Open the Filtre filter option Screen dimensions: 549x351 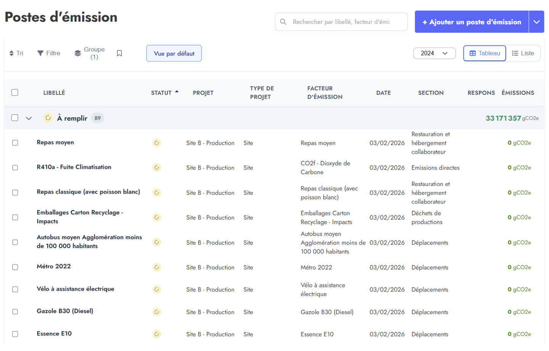point(49,53)
